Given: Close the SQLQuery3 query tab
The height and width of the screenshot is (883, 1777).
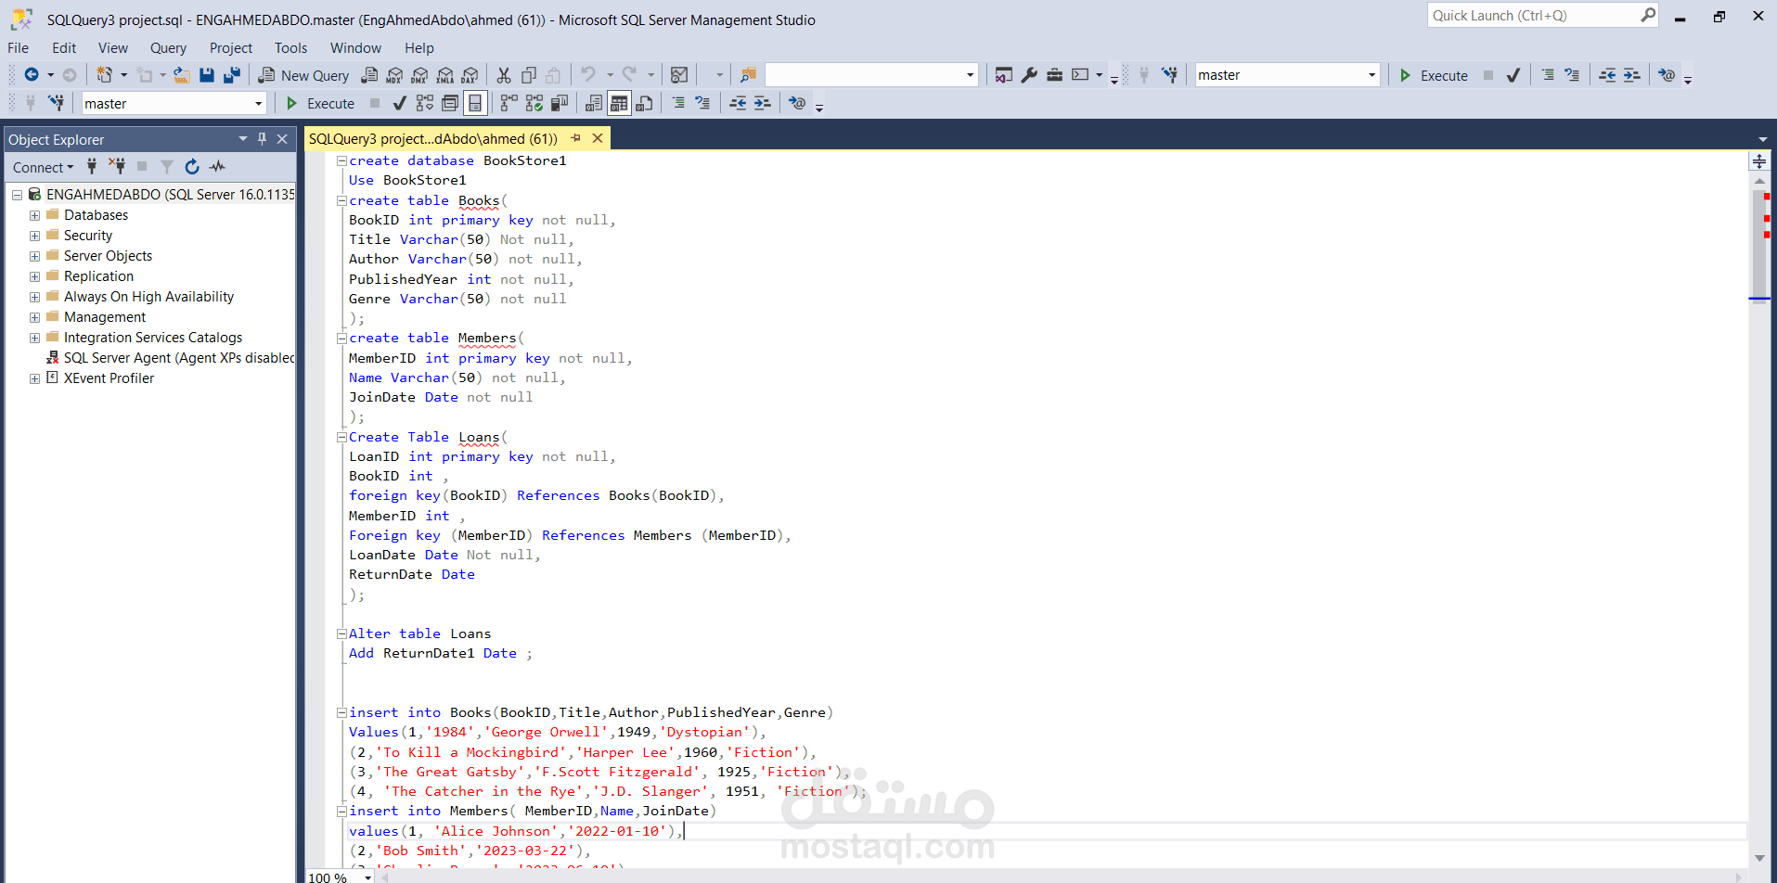Looking at the screenshot, I should (x=598, y=139).
